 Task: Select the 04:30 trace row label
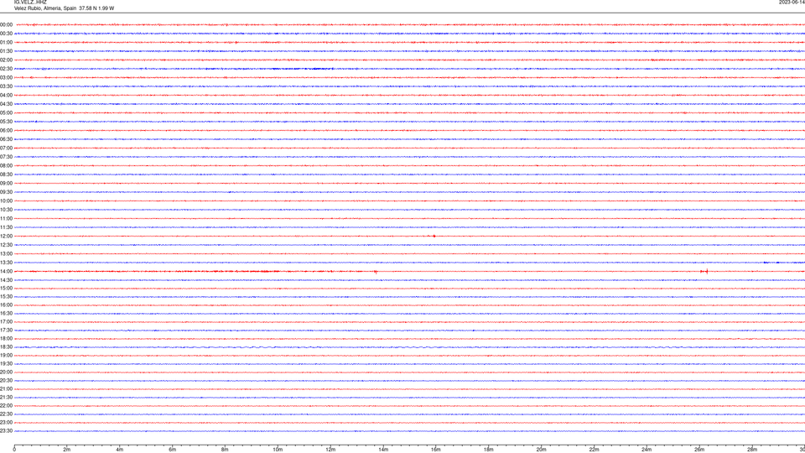pyautogui.click(x=6, y=104)
